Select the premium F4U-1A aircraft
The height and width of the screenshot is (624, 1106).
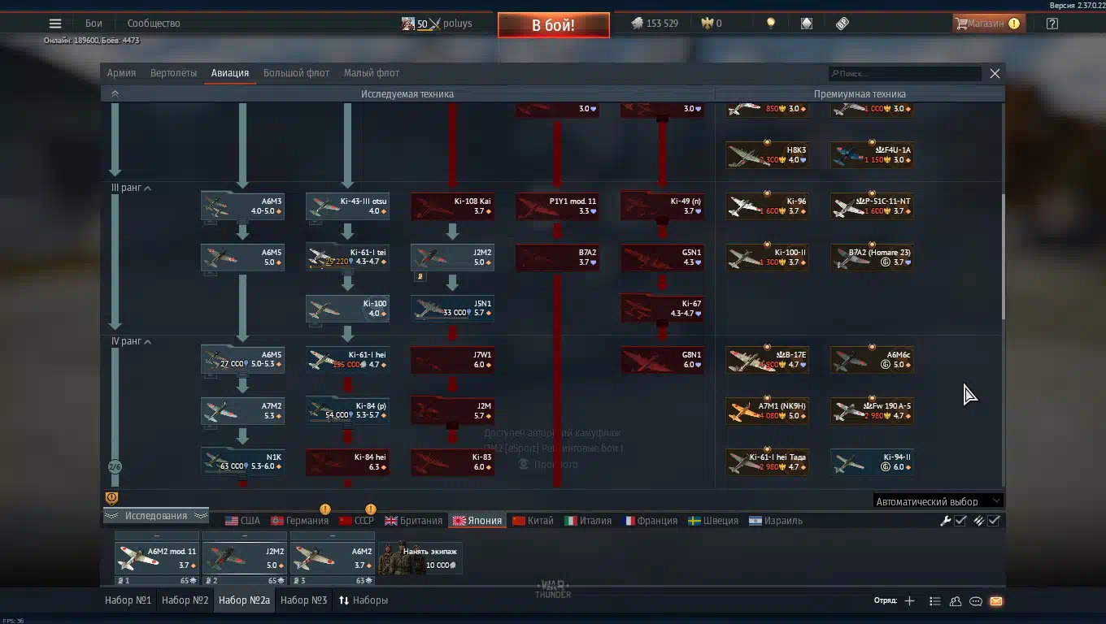point(872,155)
